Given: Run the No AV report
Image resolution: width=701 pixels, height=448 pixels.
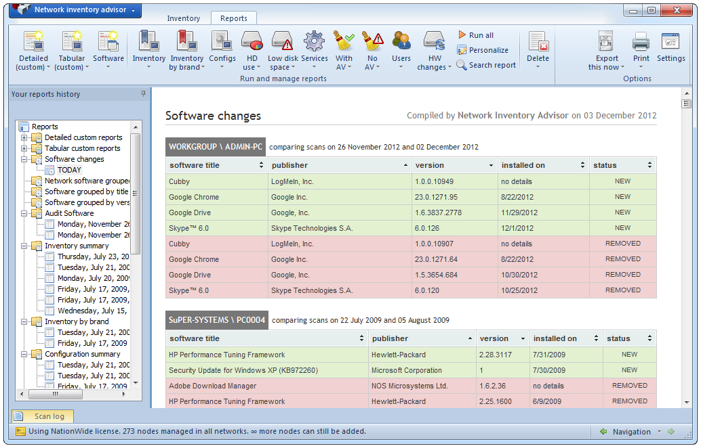Looking at the screenshot, I should [x=372, y=41].
